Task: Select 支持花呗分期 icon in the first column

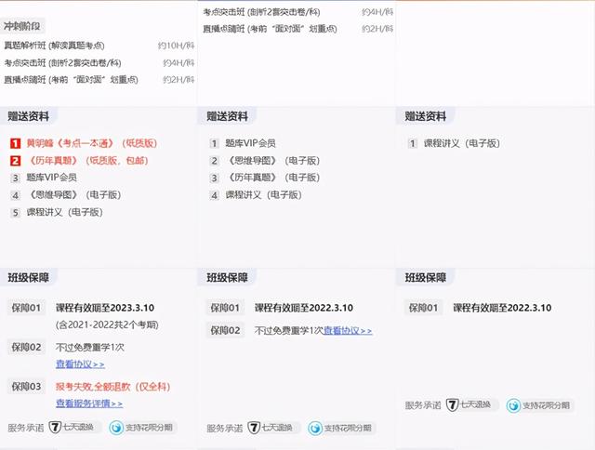Action: pos(116,428)
